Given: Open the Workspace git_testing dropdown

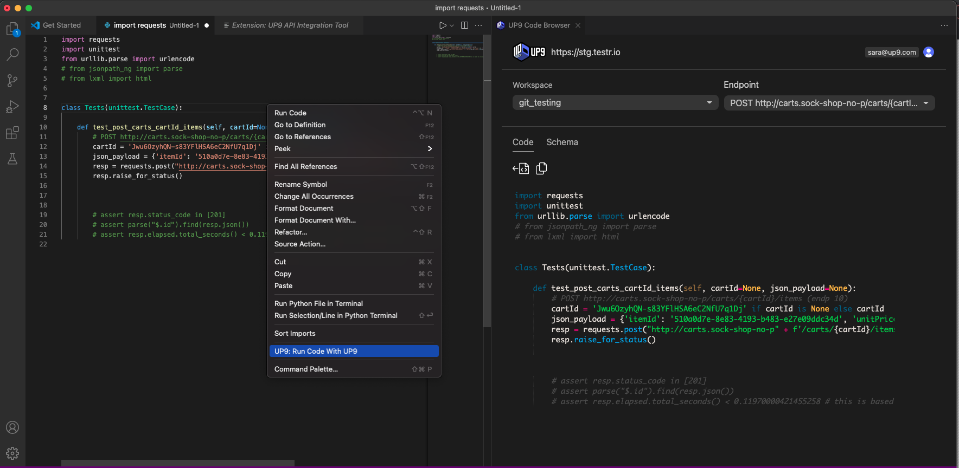Looking at the screenshot, I should [x=615, y=103].
